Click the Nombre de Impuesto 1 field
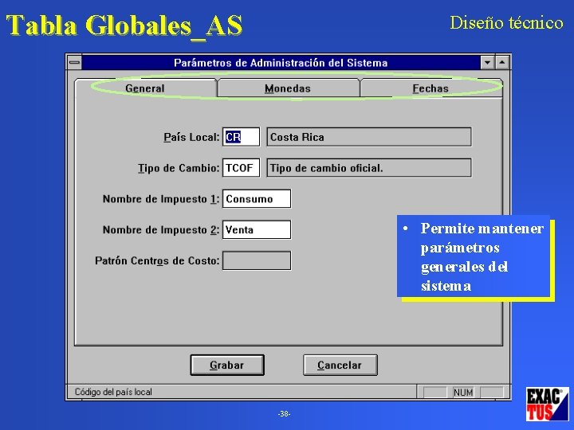574x430 pixels. point(257,198)
